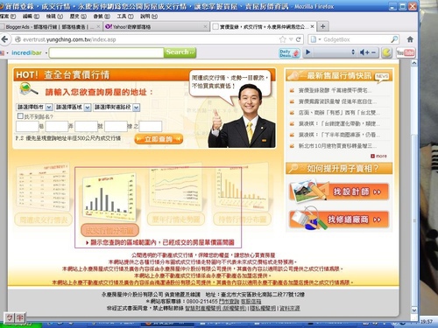This screenshot has height=328, width=438.
Task: Go back with the Firefox back arrow
Action: pos(4,39)
